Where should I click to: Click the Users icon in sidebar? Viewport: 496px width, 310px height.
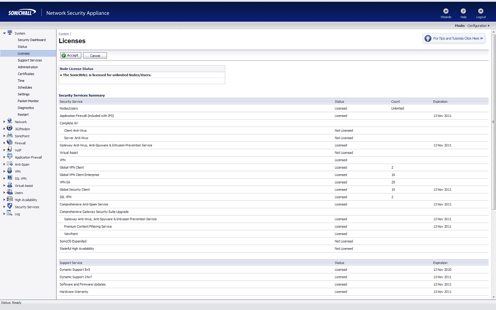point(10,192)
